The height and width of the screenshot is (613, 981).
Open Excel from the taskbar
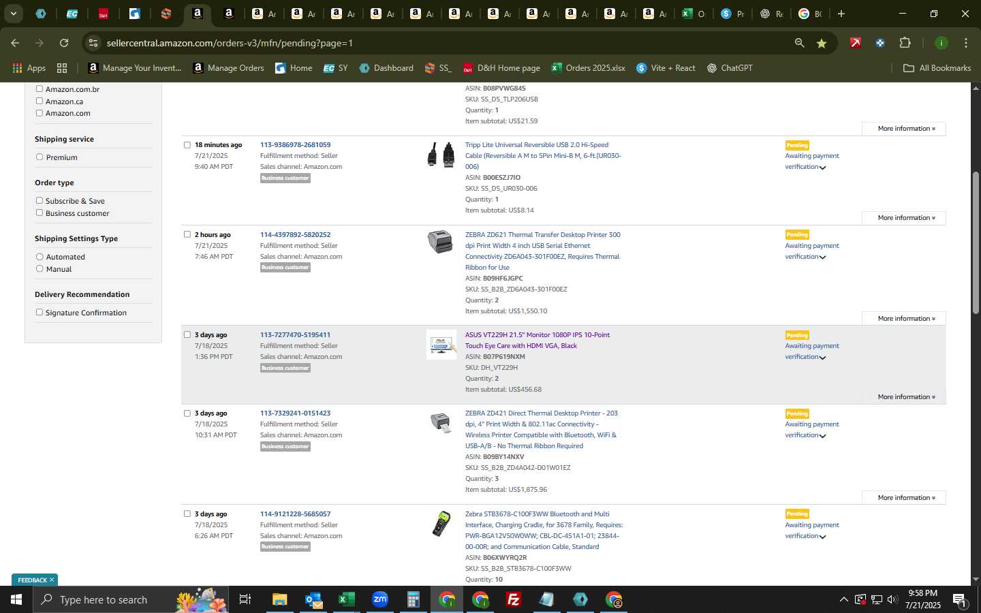[x=347, y=599]
